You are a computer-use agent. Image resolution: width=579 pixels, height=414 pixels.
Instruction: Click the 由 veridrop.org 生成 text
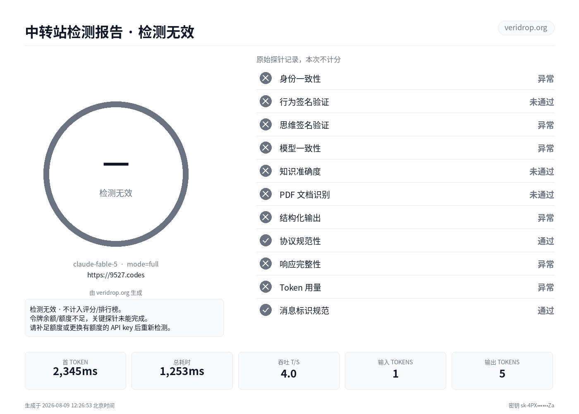[116, 293]
